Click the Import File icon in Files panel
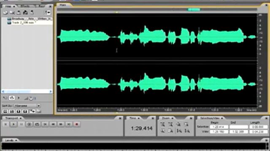 5,13
